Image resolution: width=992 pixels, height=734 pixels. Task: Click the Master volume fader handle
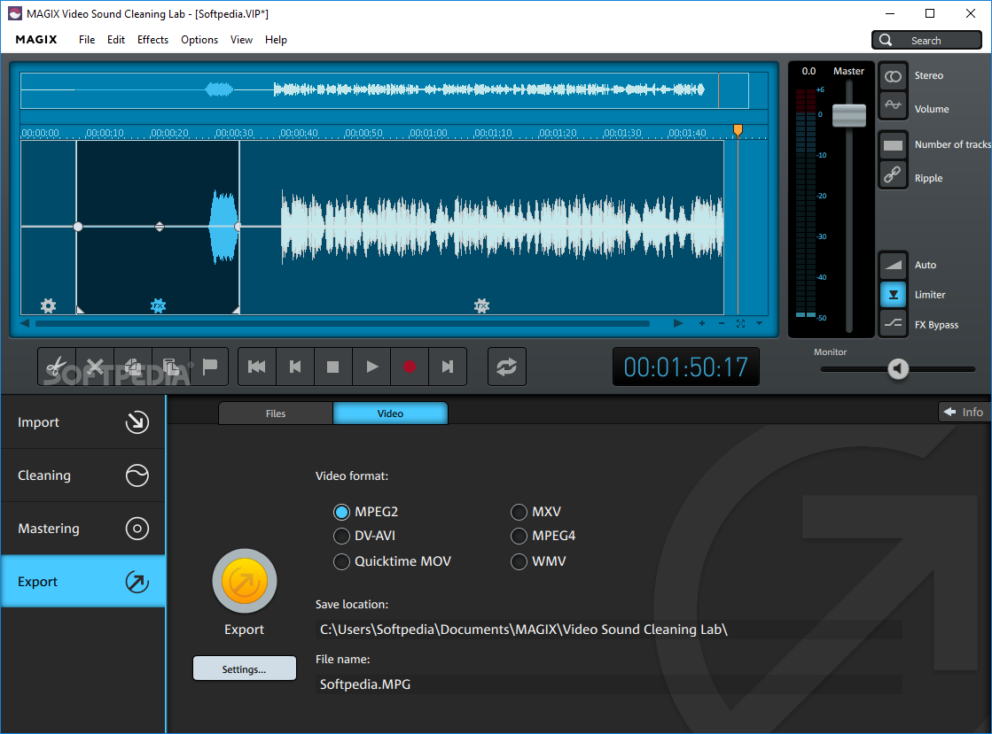pyautogui.click(x=849, y=115)
